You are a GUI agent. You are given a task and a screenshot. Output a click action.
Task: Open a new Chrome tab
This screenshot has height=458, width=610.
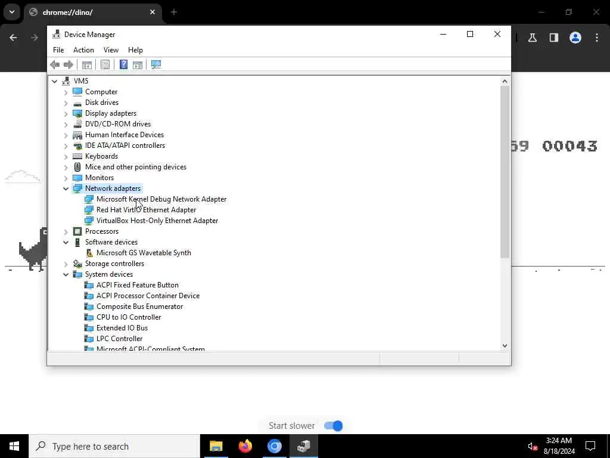174,12
